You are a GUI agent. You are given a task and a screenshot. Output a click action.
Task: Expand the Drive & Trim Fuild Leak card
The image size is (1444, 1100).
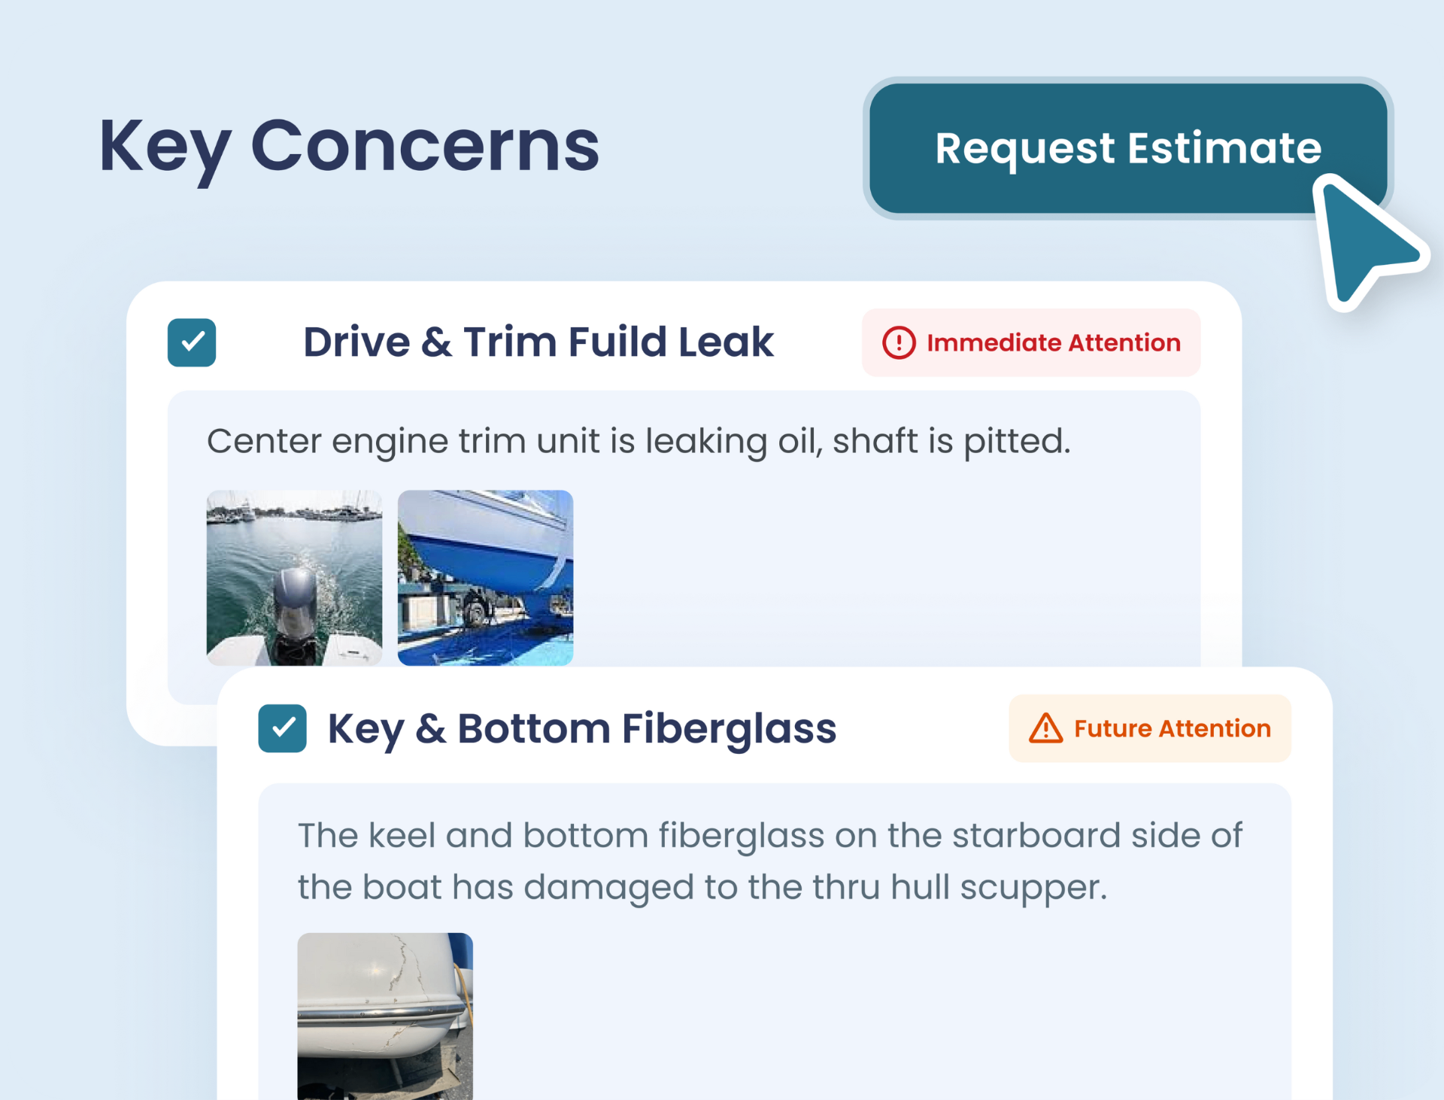pyautogui.click(x=538, y=342)
